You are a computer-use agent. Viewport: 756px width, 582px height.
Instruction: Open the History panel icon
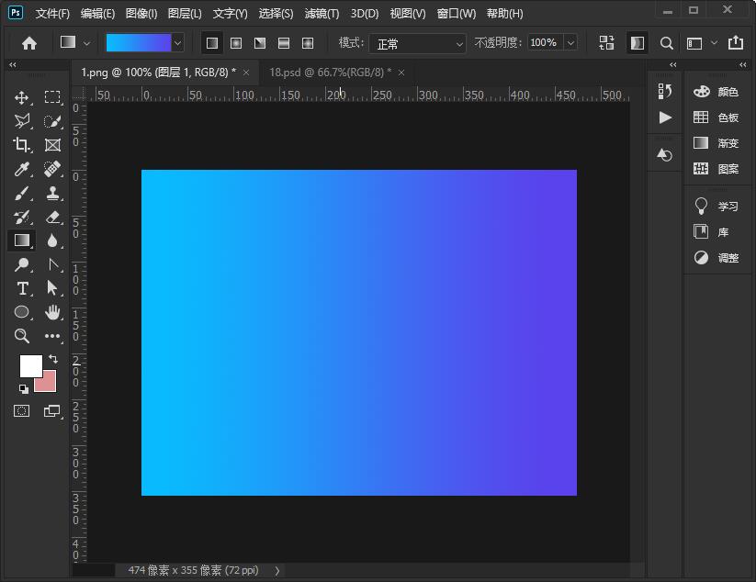point(665,91)
